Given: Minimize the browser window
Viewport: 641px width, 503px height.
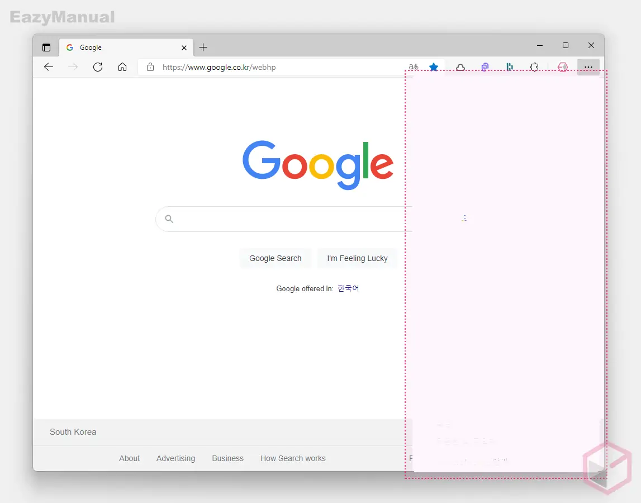Looking at the screenshot, I should pyautogui.click(x=540, y=45).
